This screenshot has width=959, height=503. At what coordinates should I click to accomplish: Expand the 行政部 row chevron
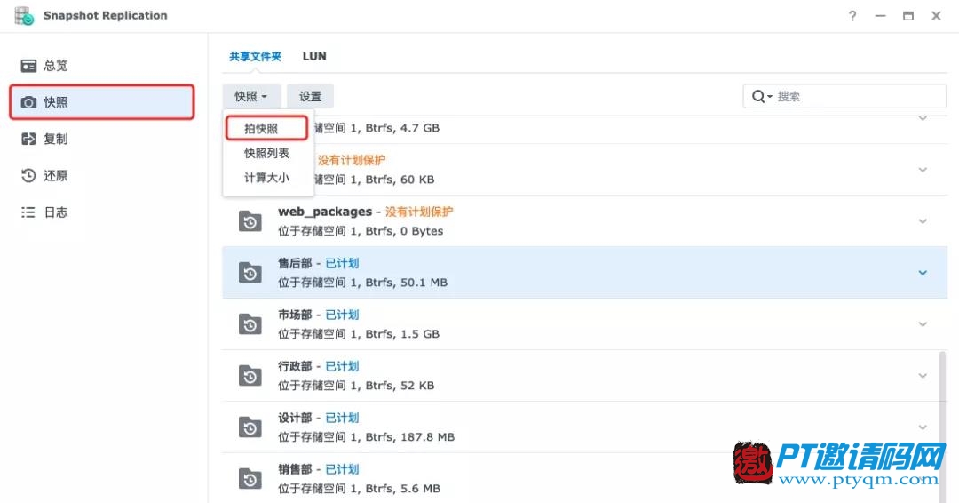coord(923,376)
